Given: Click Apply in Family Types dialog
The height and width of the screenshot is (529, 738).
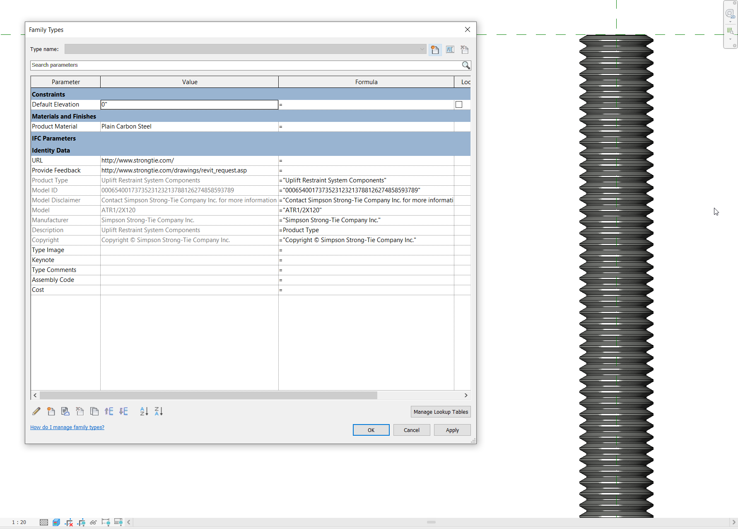Looking at the screenshot, I should (x=452, y=430).
